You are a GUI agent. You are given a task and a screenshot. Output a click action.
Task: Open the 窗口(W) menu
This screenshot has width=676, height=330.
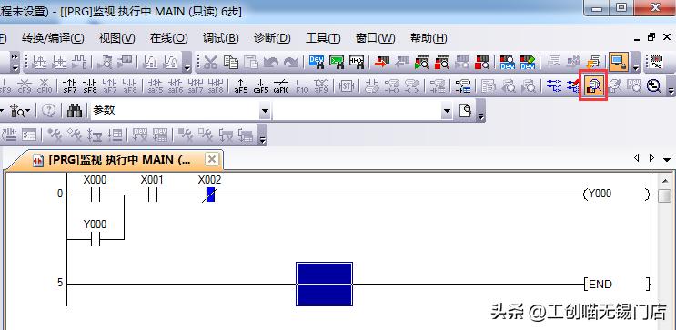(375, 38)
